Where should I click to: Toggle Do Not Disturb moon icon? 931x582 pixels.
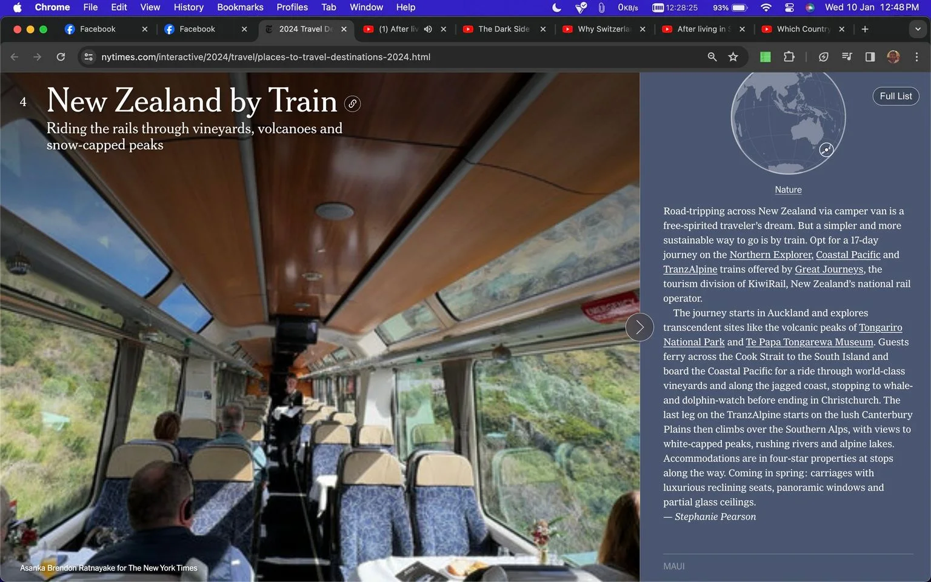pyautogui.click(x=556, y=7)
